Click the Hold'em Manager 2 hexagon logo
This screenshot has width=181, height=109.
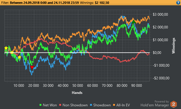174,104
